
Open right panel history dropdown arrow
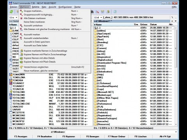point(176,21)
